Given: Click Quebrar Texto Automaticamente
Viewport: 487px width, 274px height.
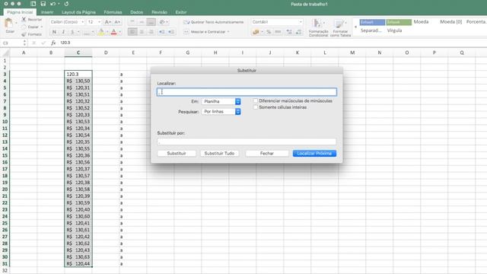Looking at the screenshot, I should point(214,22).
